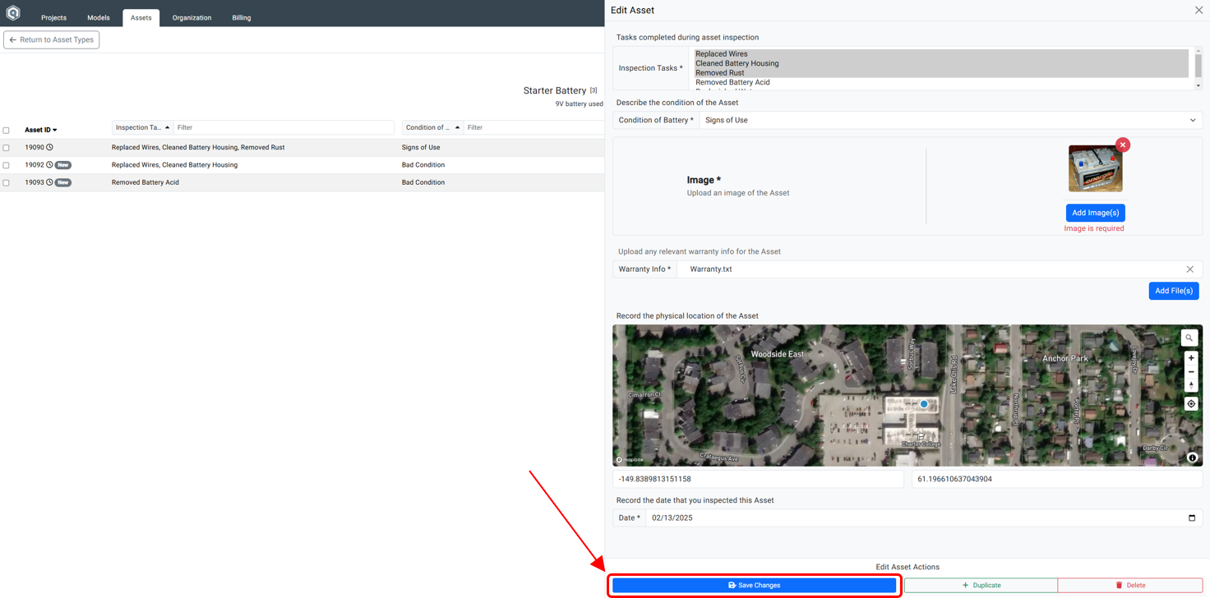This screenshot has width=1210, height=598.
Task: Click the latitude coordinate field
Action: coord(1057,479)
